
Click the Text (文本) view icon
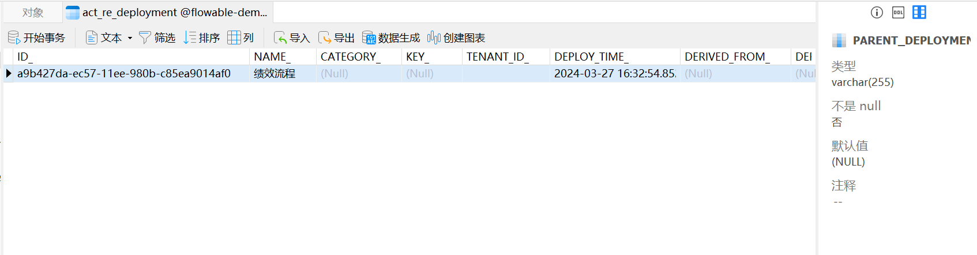coord(92,38)
